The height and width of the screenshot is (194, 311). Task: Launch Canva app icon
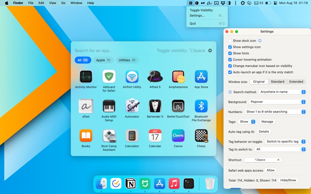178,135
